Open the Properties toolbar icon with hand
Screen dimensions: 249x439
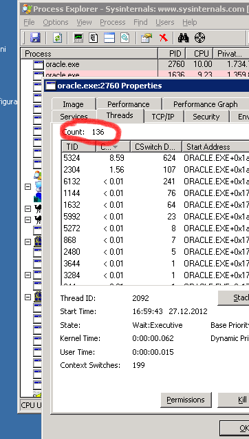(147, 37)
